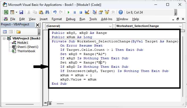Click the Paste clipboard icon

click(x=41, y=12)
